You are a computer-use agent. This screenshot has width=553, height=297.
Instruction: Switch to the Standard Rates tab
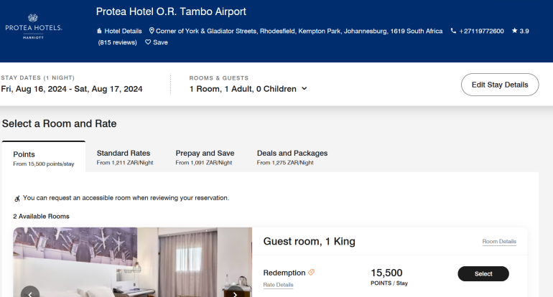click(x=124, y=156)
